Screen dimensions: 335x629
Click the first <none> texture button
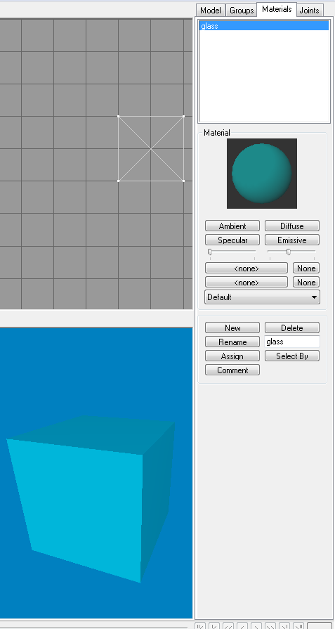(x=247, y=268)
